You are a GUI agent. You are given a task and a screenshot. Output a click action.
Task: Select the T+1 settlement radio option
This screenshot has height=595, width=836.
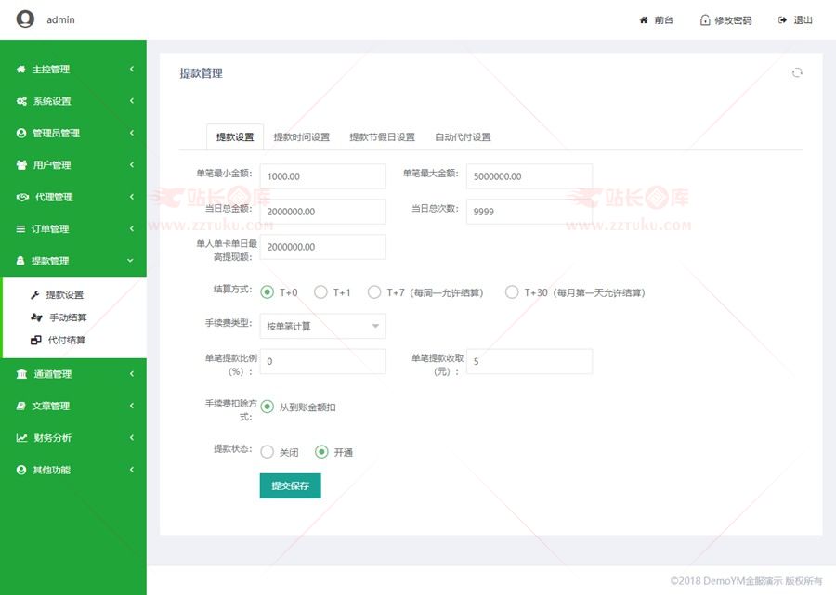pos(320,292)
